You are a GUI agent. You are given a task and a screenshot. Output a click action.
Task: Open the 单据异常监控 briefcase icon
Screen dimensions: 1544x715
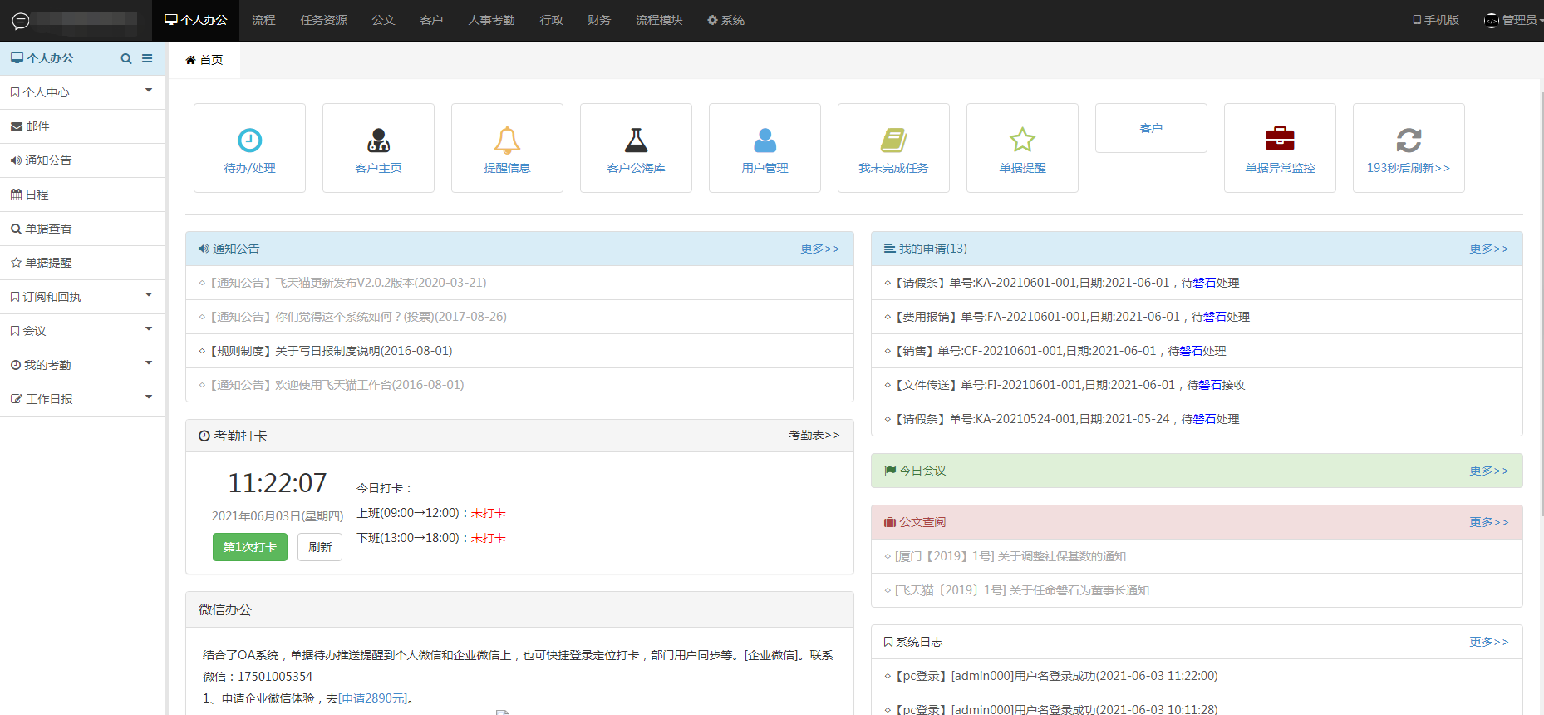click(1280, 140)
